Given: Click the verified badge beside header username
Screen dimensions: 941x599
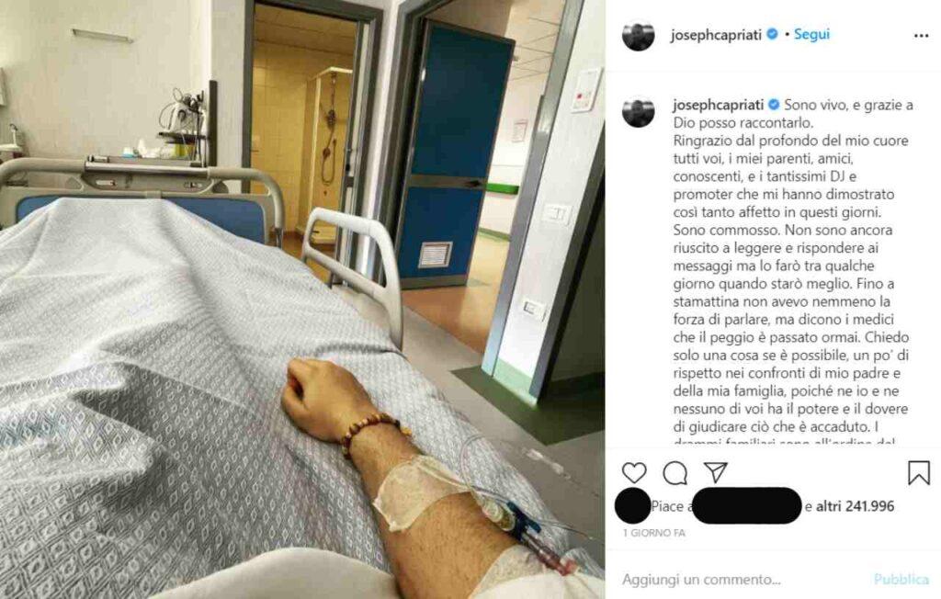Looking at the screenshot, I should click(x=772, y=34).
